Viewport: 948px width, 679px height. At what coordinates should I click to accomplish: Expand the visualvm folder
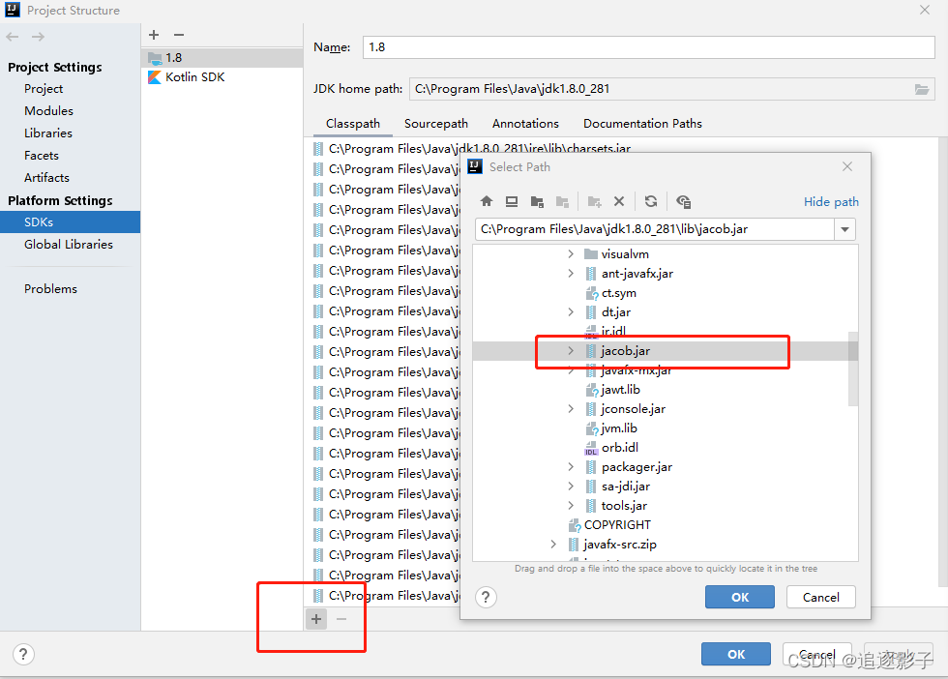point(571,254)
